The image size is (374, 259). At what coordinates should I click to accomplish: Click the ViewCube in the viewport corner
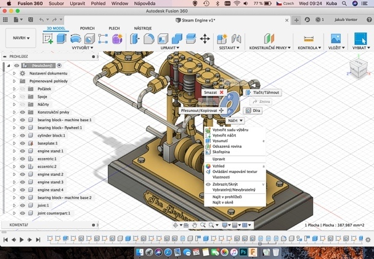tap(358, 68)
